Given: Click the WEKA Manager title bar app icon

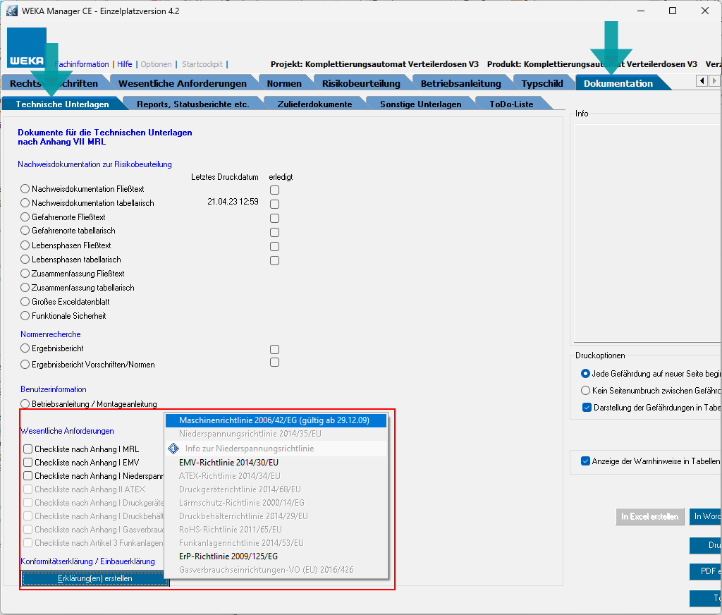Looking at the screenshot, I should (12, 11).
